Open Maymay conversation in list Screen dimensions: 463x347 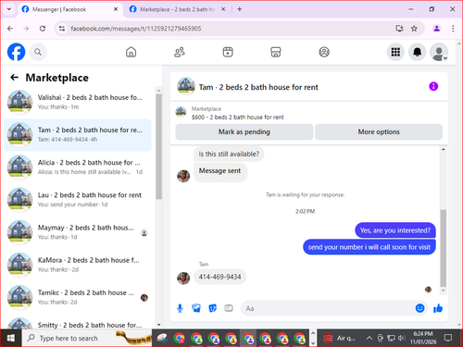(x=78, y=232)
